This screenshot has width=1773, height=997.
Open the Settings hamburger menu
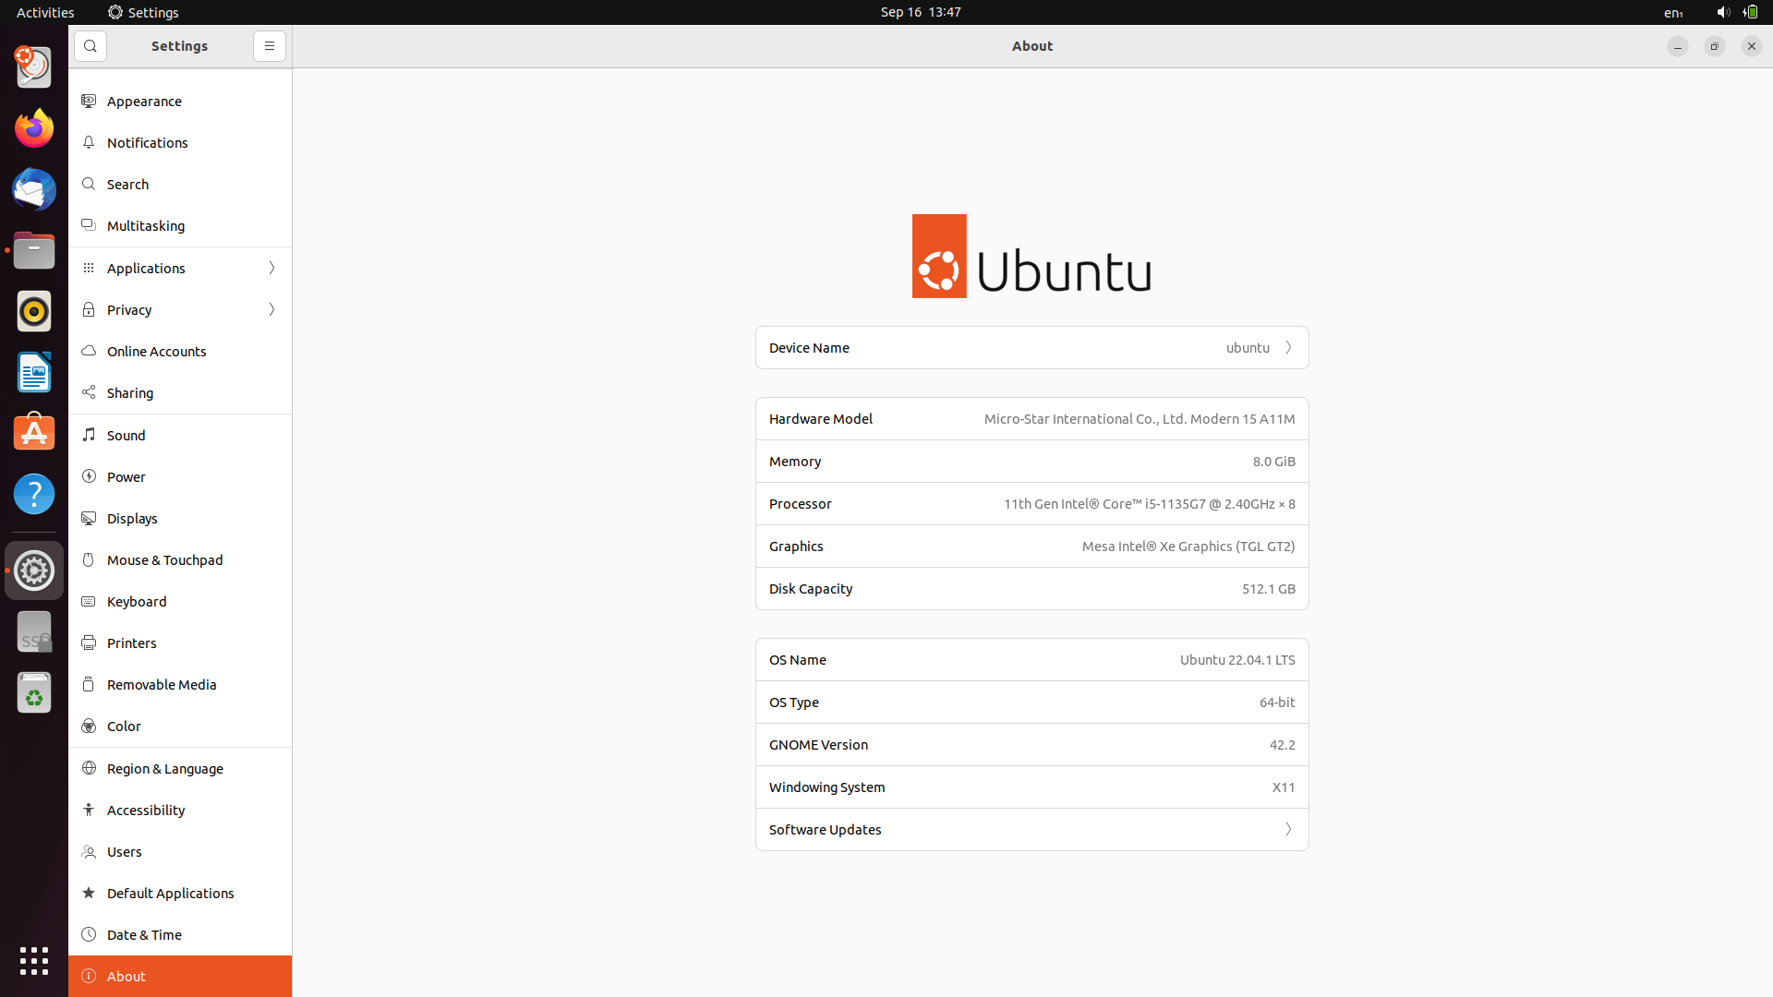click(270, 46)
